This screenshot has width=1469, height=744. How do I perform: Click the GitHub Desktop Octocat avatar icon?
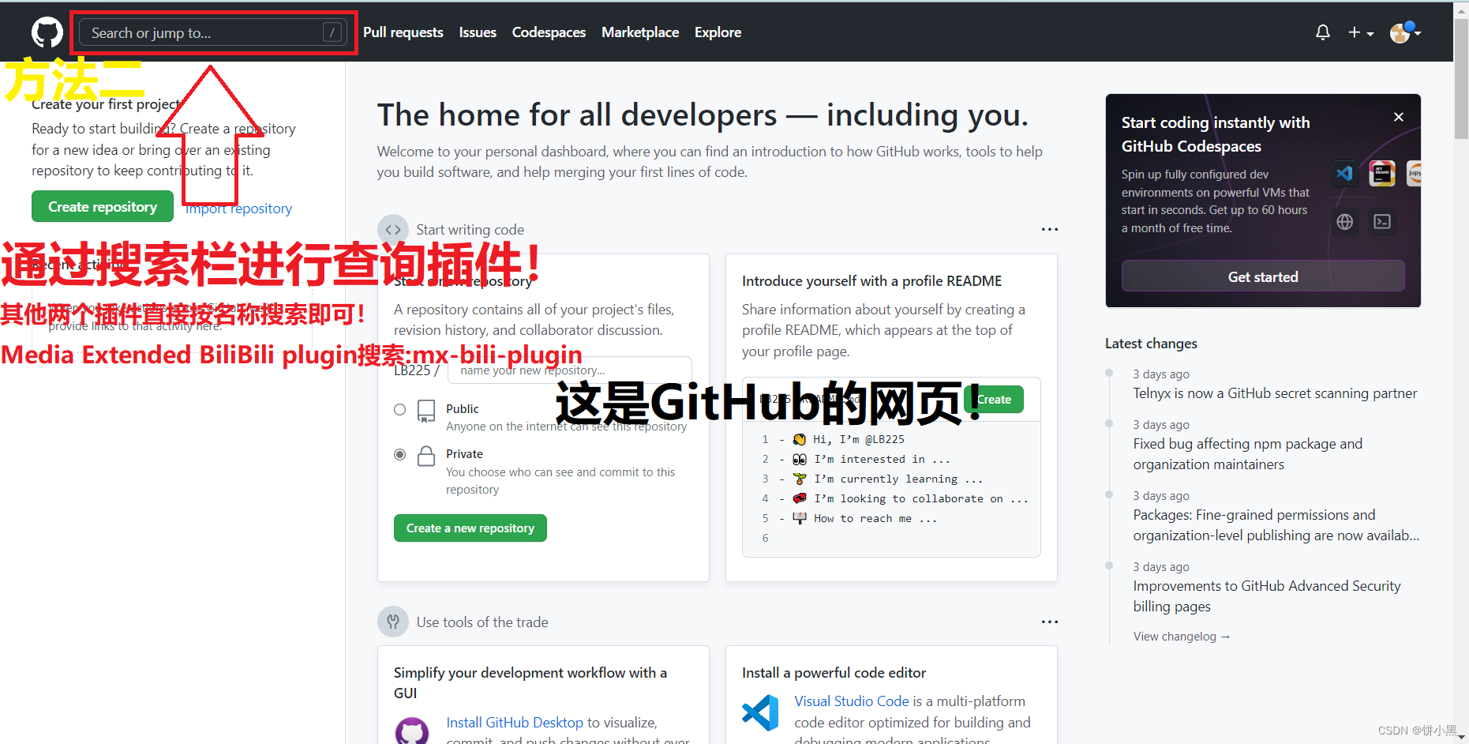pyautogui.click(x=413, y=731)
